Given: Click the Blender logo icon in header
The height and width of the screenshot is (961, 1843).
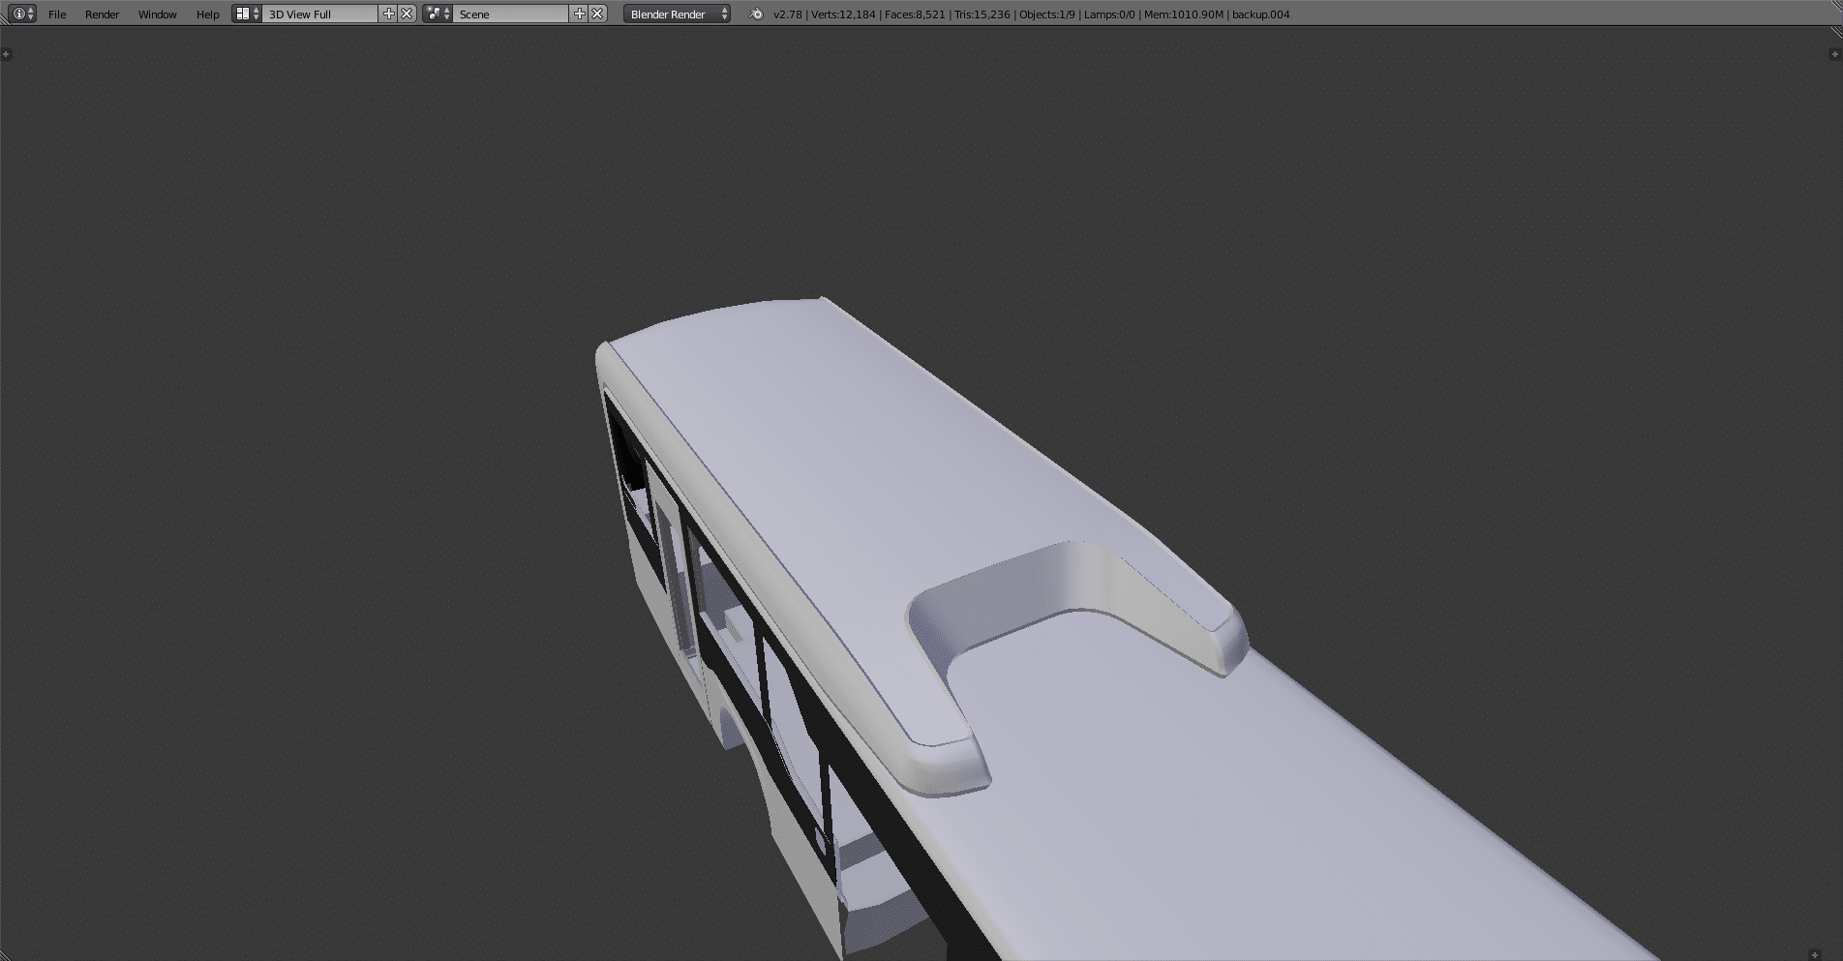Looking at the screenshot, I should coord(756,15).
